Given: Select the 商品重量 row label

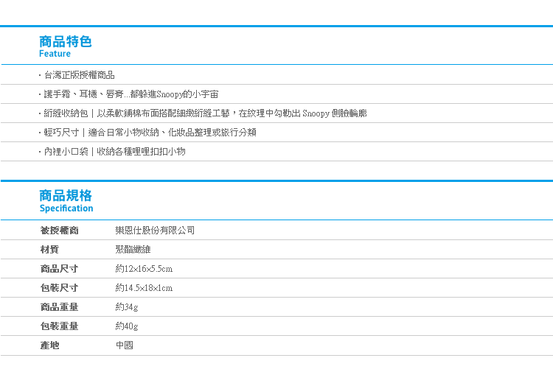Looking at the screenshot, I should pyautogui.click(x=59, y=307).
